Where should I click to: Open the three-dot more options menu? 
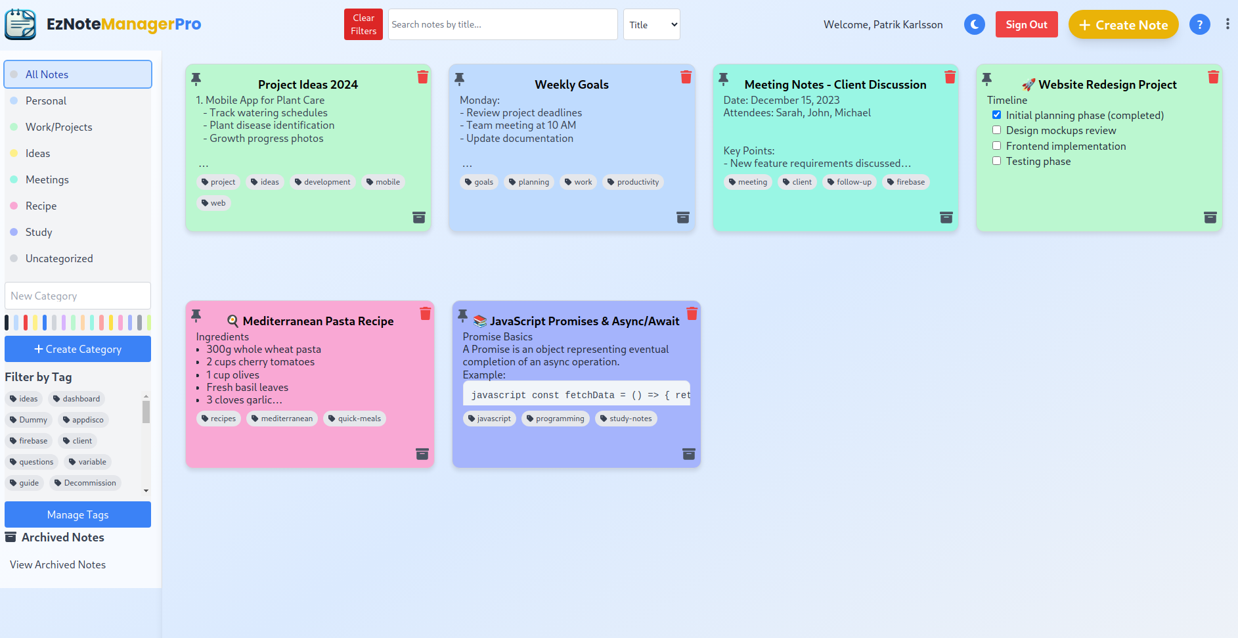coord(1227,24)
